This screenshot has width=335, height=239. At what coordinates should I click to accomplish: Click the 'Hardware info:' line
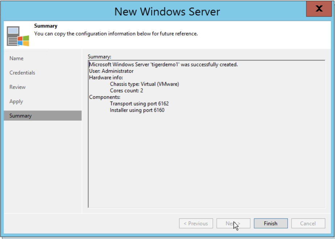[x=106, y=77]
